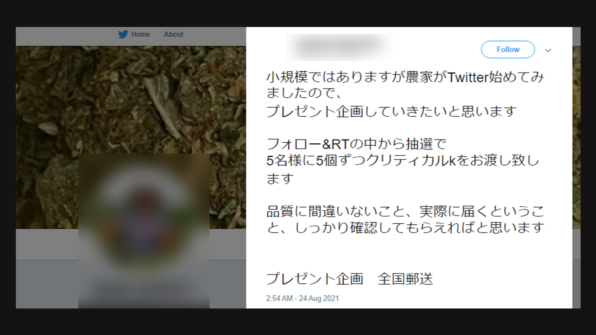Click the Twitter bird logo icon
596x335 pixels.
(123, 34)
